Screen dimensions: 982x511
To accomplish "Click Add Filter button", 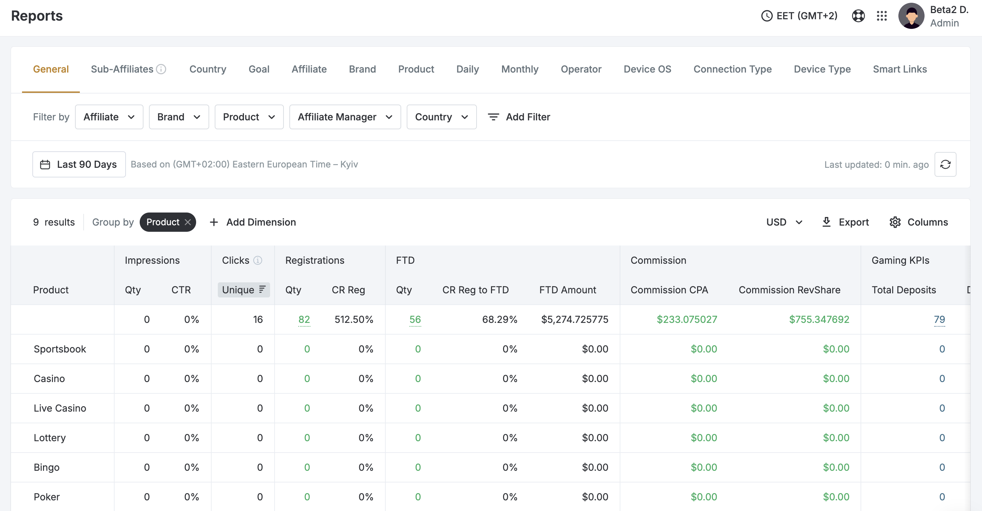I will pyautogui.click(x=519, y=117).
